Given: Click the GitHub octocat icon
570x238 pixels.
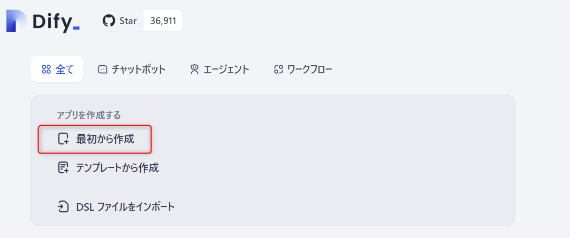Looking at the screenshot, I should click(x=108, y=21).
